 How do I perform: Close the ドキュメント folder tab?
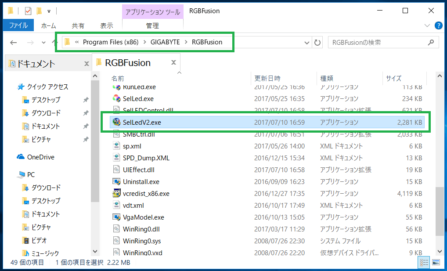click(x=87, y=64)
